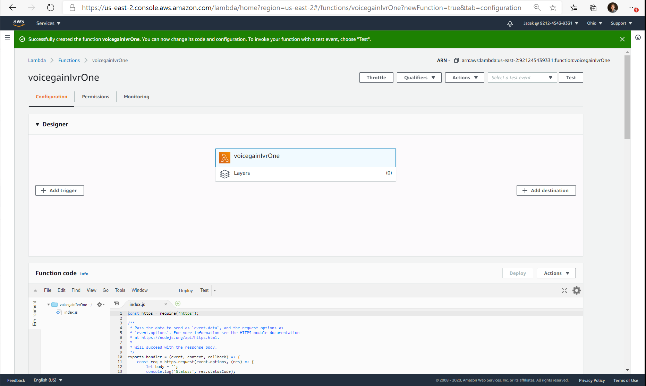Collapse the Designer section
646x386 pixels.
pyautogui.click(x=37, y=124)
